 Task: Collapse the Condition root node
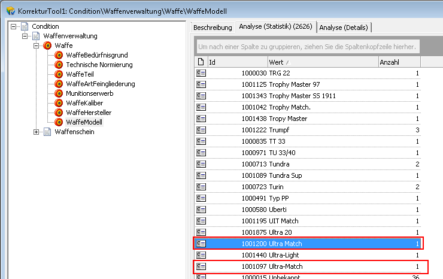[14, 26]
